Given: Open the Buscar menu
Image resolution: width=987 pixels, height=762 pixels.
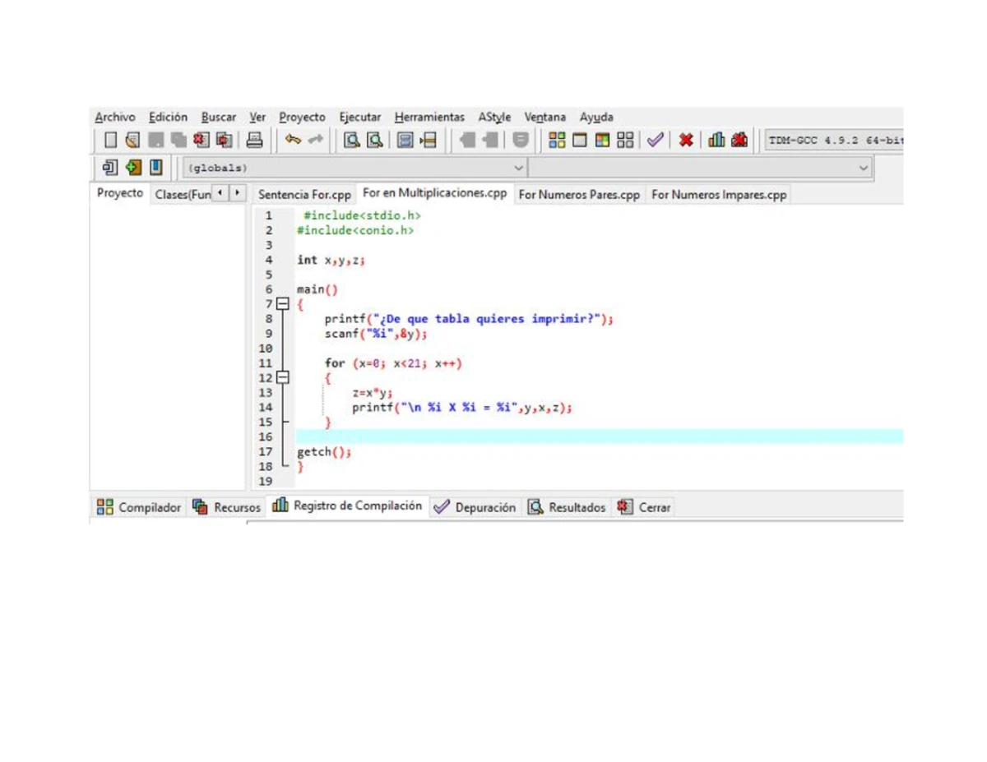Looking at the screenshot, I should click(219, 118).
